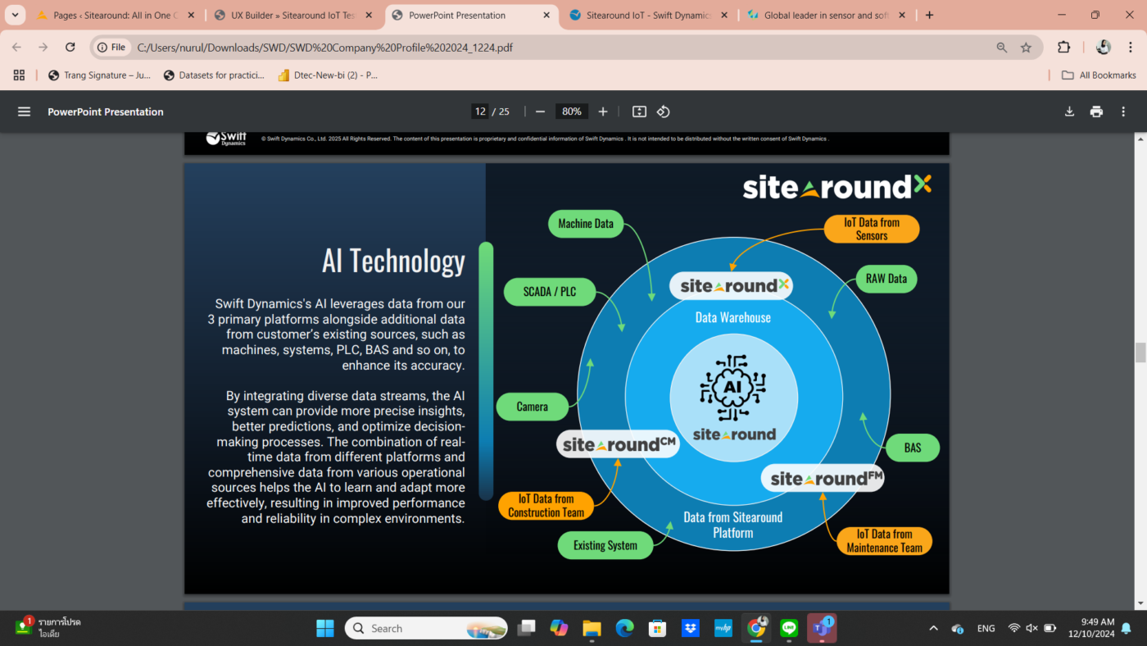This screenshot has width=1147, height=646.
Task: Zoom out on the presentation
Action: click(541, 111)
